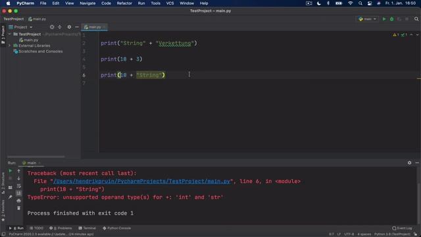This screenshot has width=421, height=237.
Task: Open macOS Control Center icon
Action: tap(370, 3)
